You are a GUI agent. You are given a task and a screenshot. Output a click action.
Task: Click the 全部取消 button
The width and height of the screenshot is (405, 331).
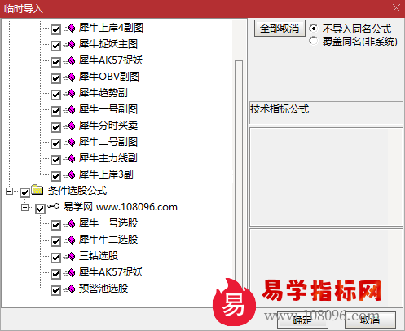pos(280,29)
